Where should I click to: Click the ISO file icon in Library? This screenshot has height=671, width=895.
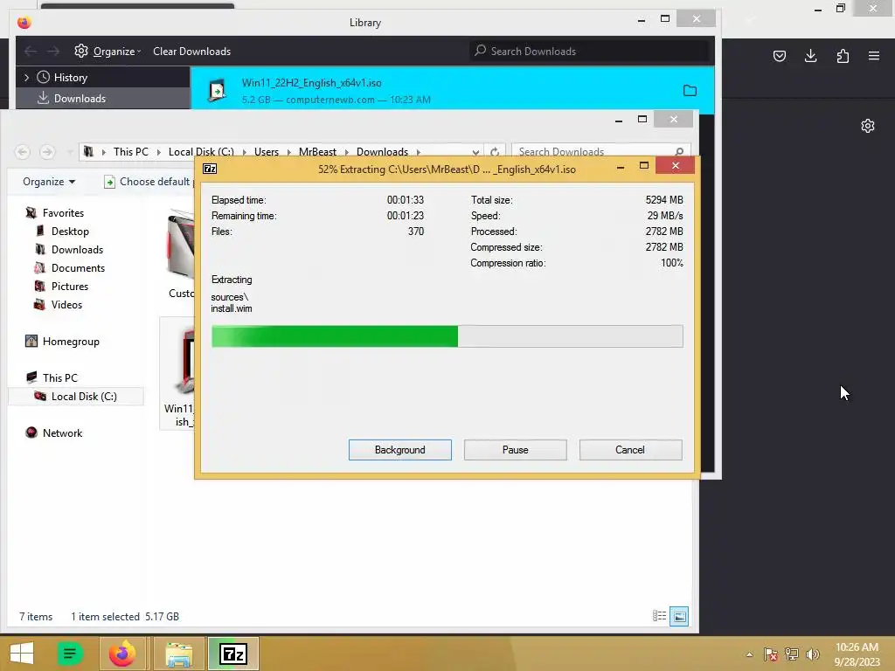click(217, 91)
